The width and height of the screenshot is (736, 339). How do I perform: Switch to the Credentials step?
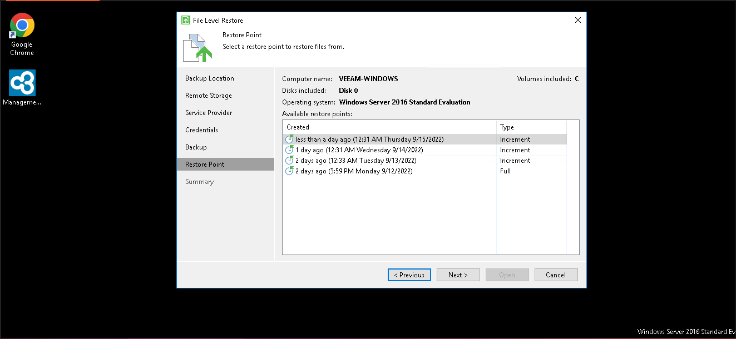201,130
